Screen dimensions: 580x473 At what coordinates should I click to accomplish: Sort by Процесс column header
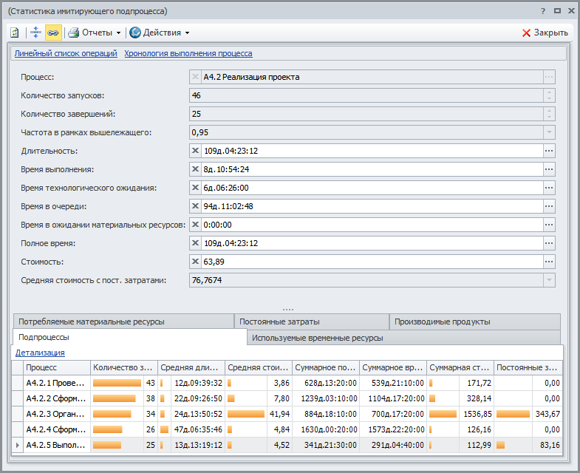52,367
